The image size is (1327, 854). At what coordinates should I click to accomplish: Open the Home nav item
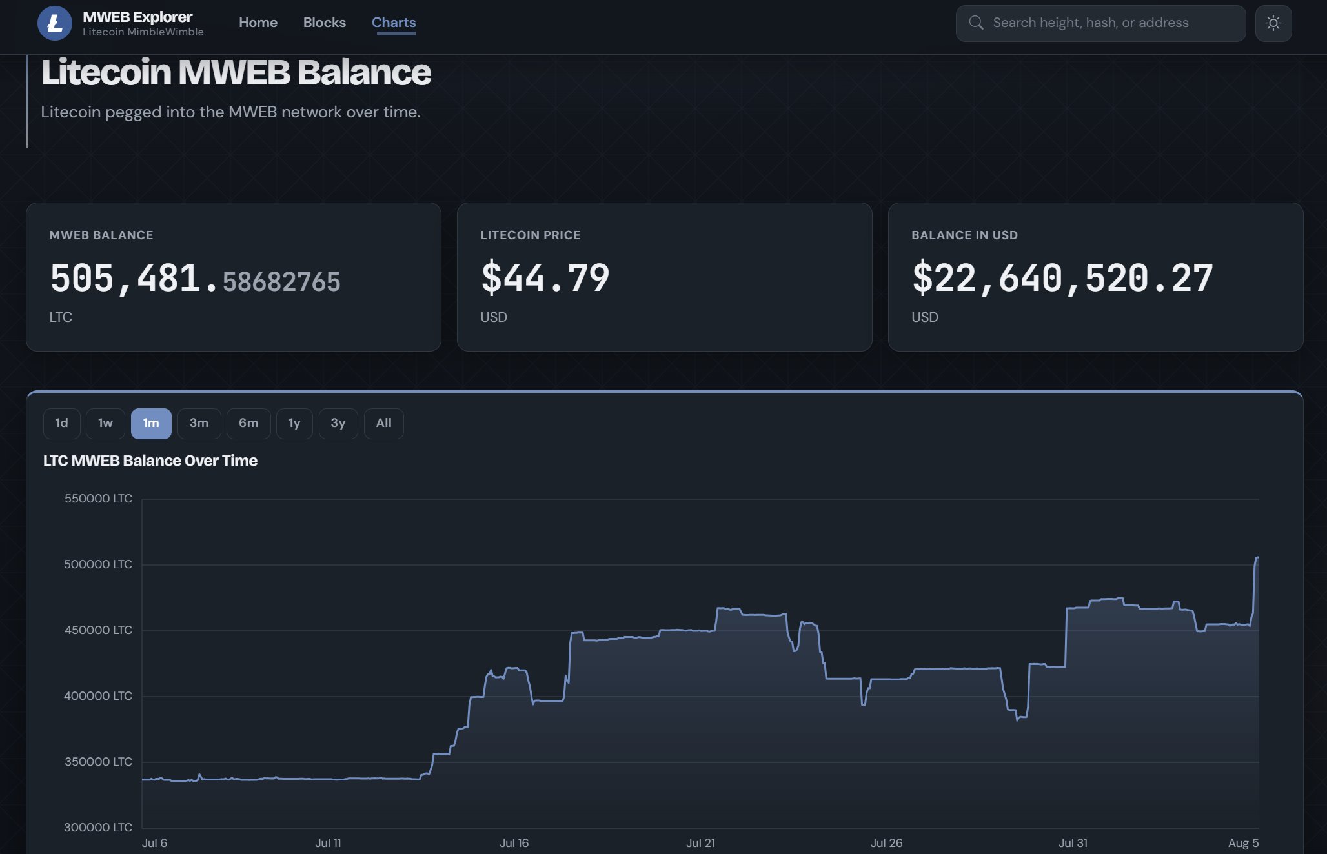[x=258, y=23]
